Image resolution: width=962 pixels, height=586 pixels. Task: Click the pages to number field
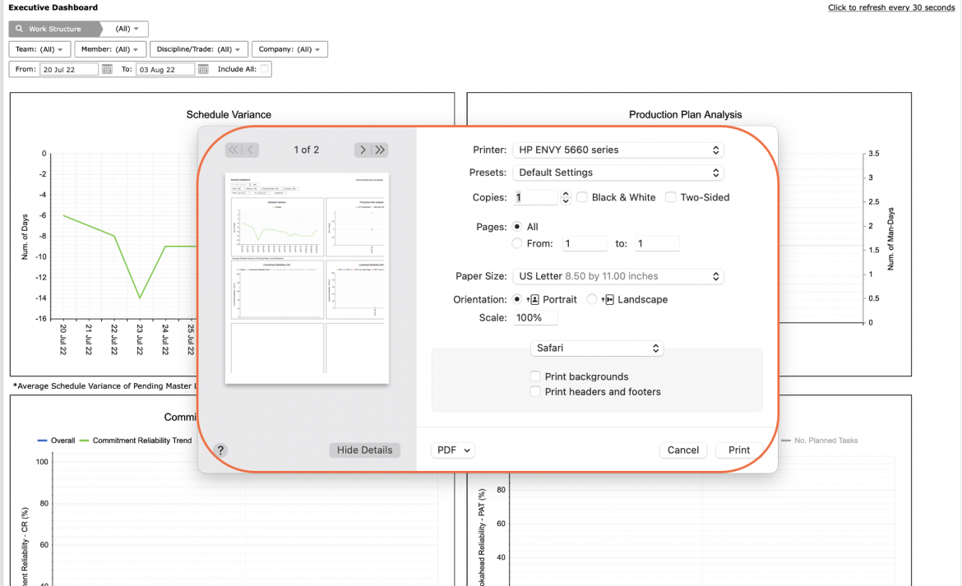coord(657,244)
